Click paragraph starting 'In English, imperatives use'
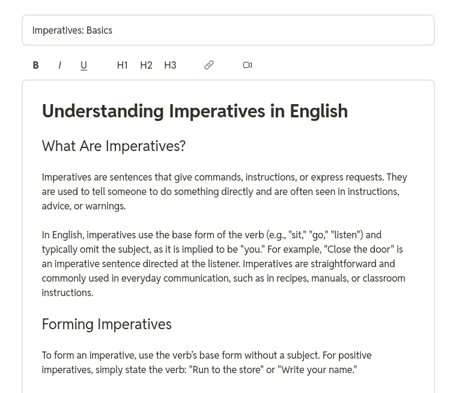Screen dimensions: 456x393 tap(223, 264)
